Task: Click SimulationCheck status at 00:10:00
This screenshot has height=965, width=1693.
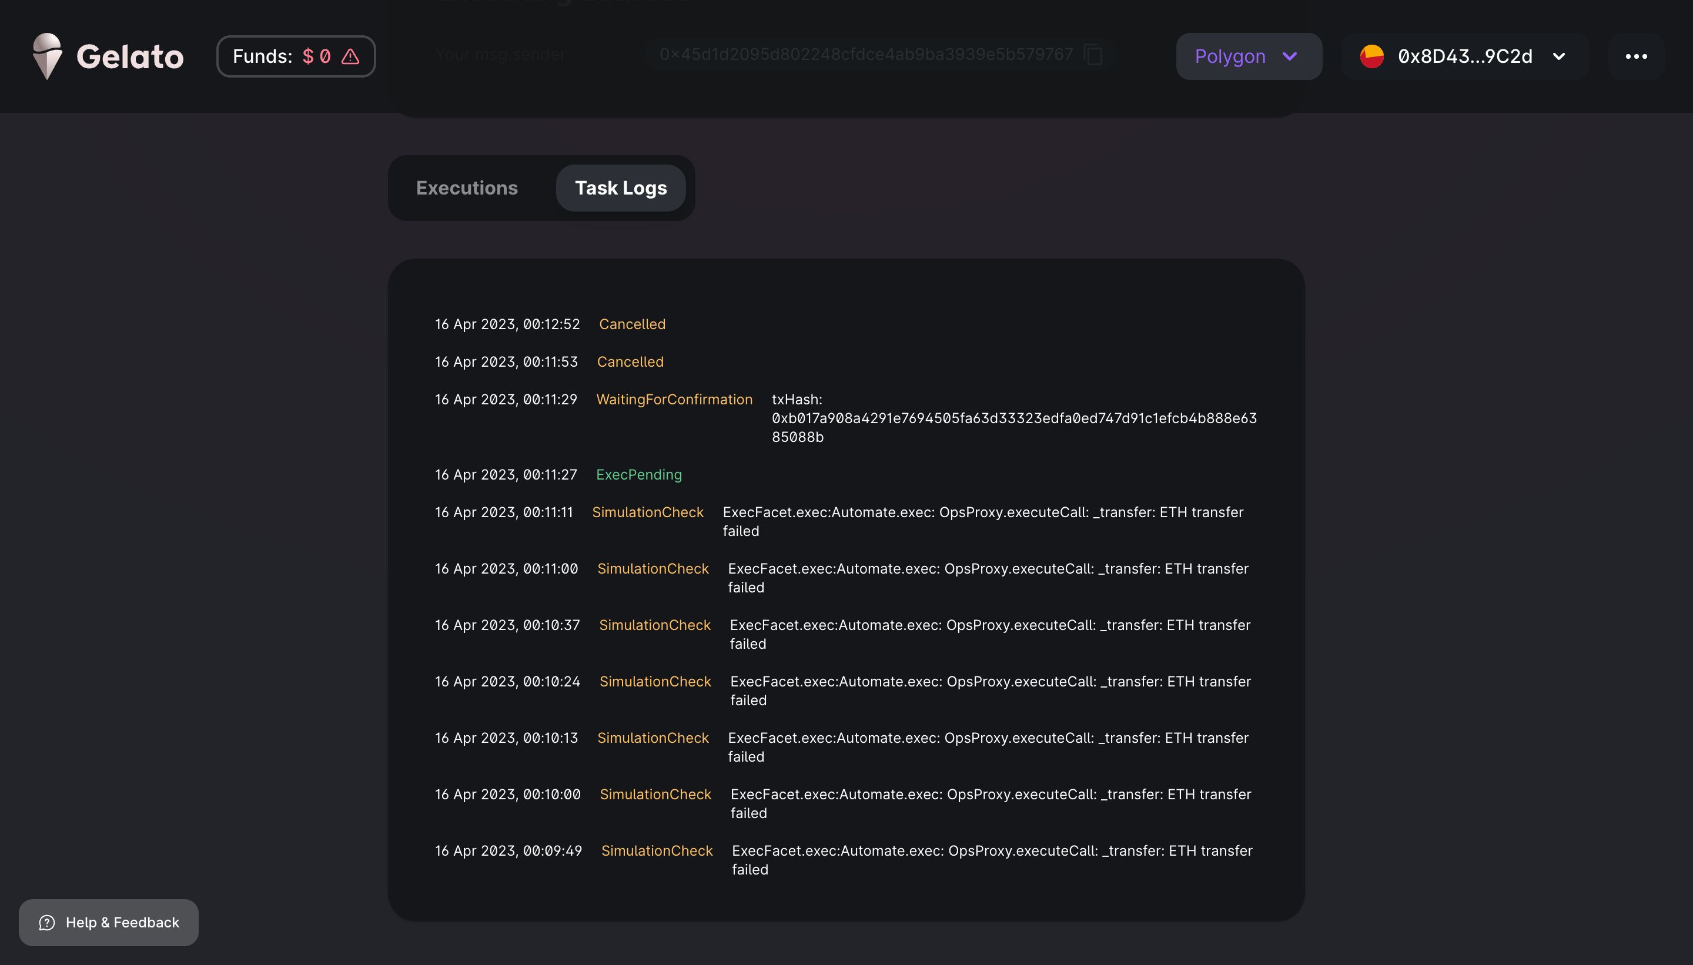Action: point(655,794)
